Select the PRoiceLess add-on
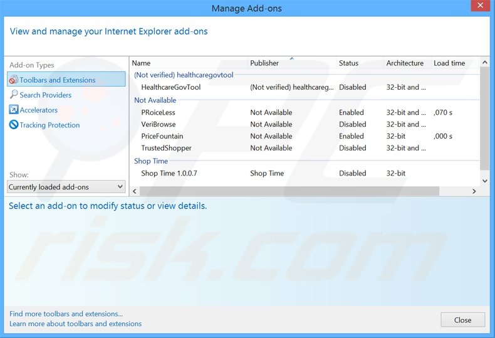 [305, 112]
